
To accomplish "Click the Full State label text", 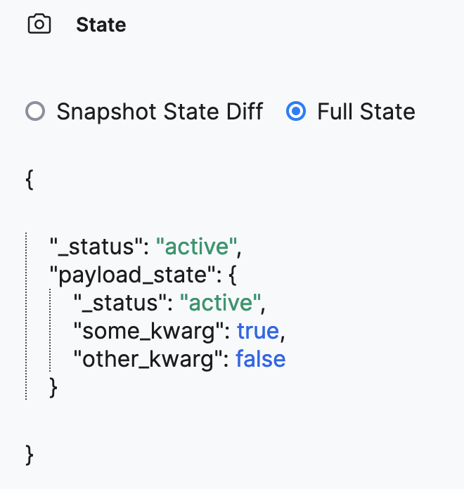I will point(366,111).
